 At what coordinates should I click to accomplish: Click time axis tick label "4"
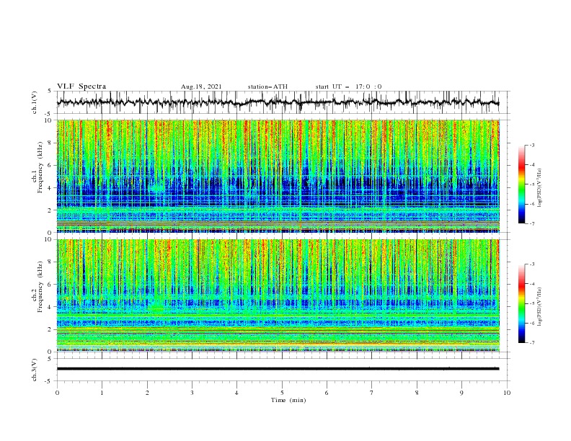tap(236, 393)
